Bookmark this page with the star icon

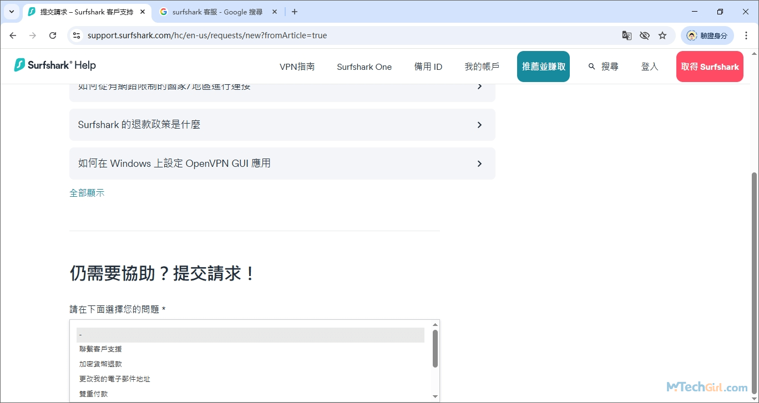(x=662, y=35)
